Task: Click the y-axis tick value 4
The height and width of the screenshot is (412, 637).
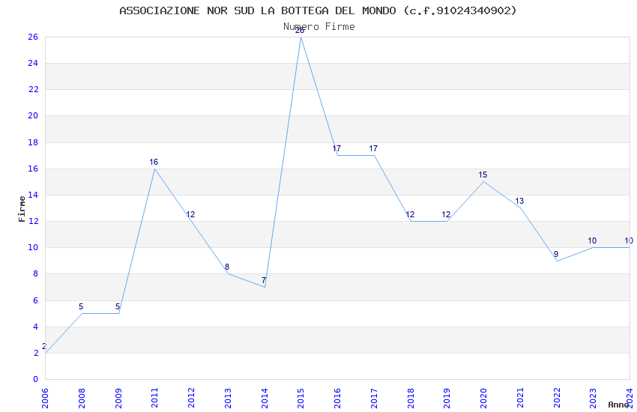Action: [35, 327]
